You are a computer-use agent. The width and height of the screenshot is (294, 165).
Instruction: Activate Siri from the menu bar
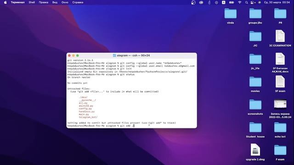(260, 2)
